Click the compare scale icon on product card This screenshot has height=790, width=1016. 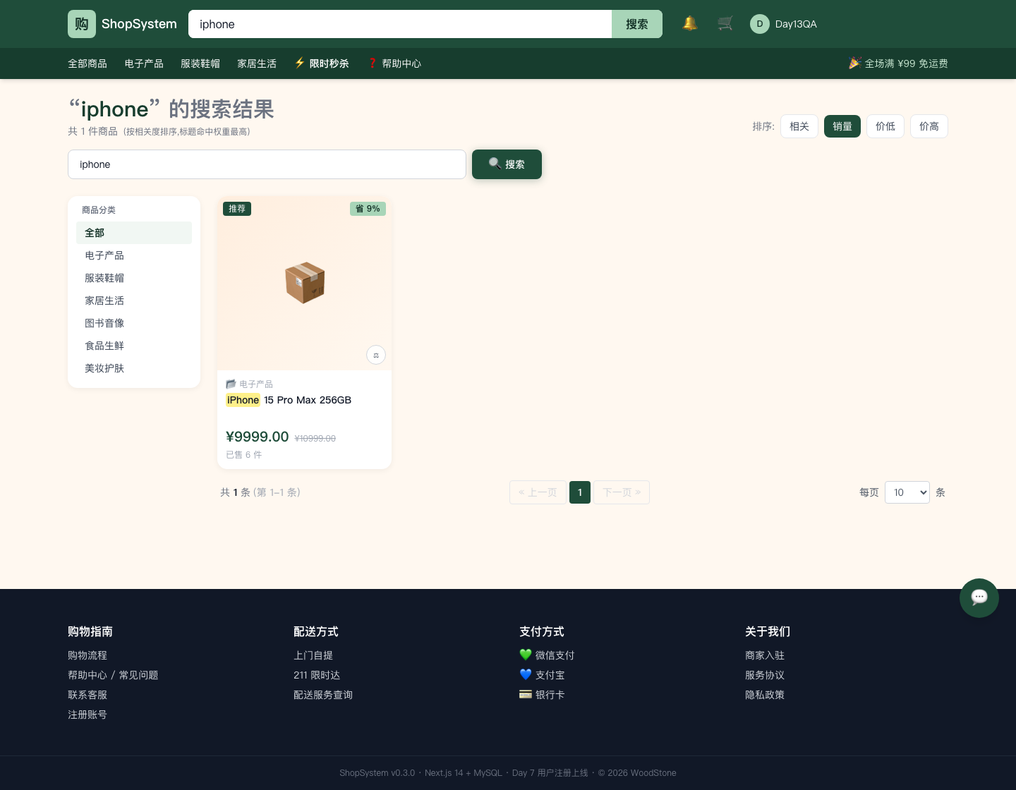[376, 355]
